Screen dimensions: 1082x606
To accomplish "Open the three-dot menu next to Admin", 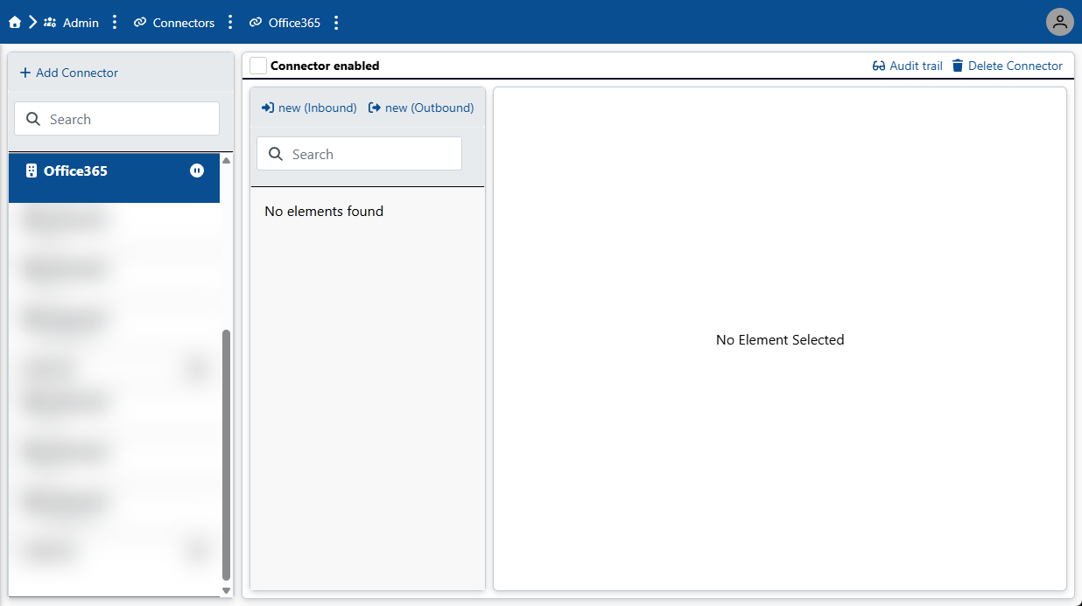I will [x=115, y=22].
